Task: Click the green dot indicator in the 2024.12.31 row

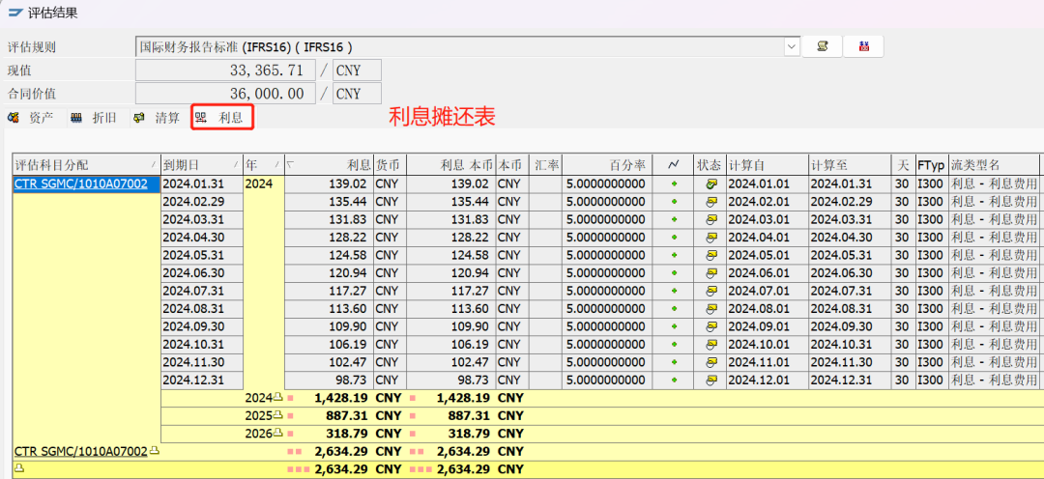Action: [674, 380]
